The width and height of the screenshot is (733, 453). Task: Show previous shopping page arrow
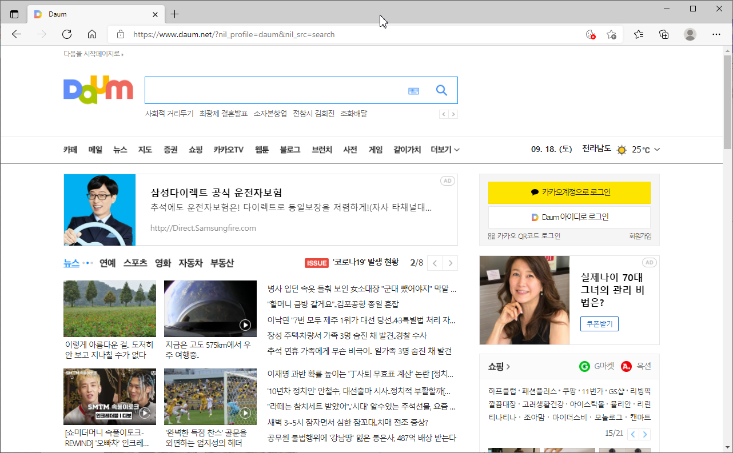(x=633, y=434)
